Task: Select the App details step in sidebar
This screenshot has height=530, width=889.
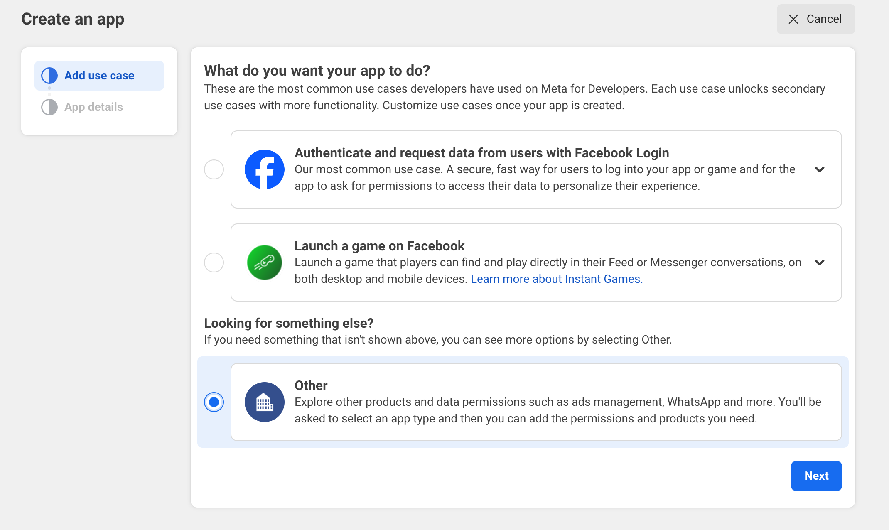Action: click(93, 107)
